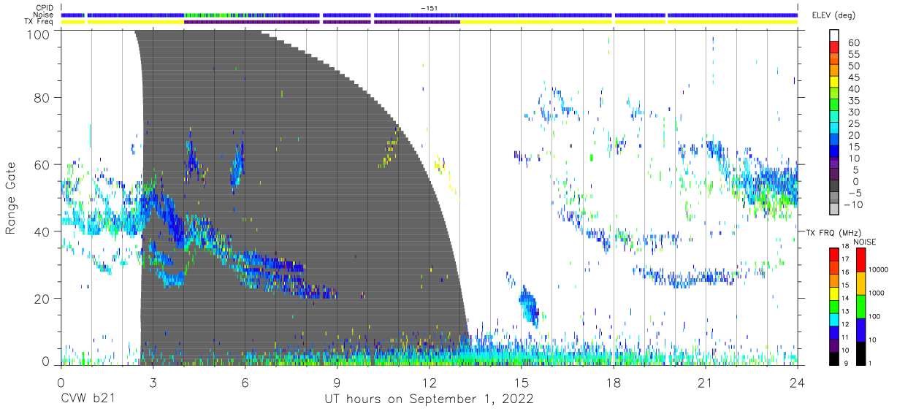Click the 60 label on the elevation colorbar
897x414 pixels.
click(x=853, y=43)
